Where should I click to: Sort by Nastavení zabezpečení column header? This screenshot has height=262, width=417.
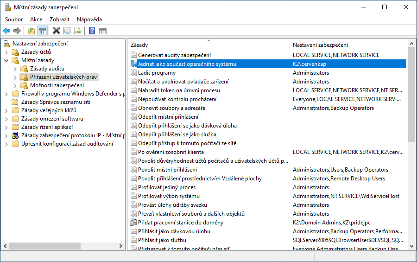pos(348,45)
